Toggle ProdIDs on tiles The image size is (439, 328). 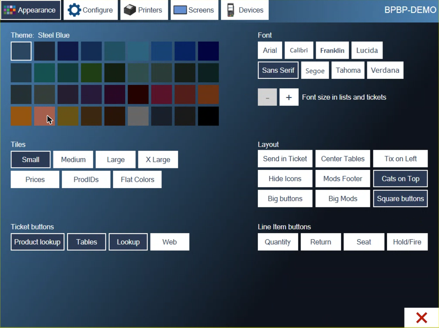click(86, 179)
